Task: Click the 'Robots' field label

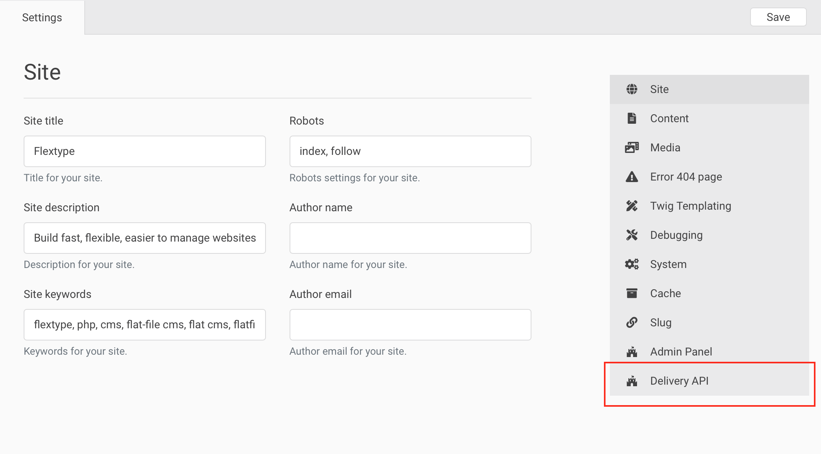Action: [306, 121]
